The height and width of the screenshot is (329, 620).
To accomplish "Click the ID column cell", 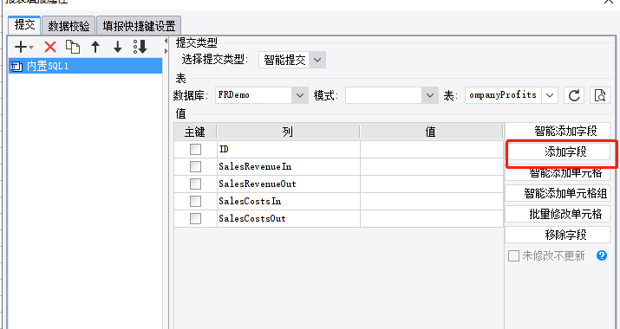I will [289, 149].
